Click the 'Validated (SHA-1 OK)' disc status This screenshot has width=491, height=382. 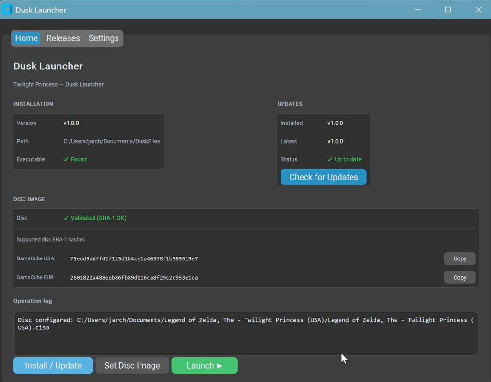click(95, 218)
